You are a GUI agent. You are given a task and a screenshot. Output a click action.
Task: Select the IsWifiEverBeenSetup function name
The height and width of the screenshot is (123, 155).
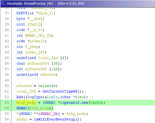54,119
